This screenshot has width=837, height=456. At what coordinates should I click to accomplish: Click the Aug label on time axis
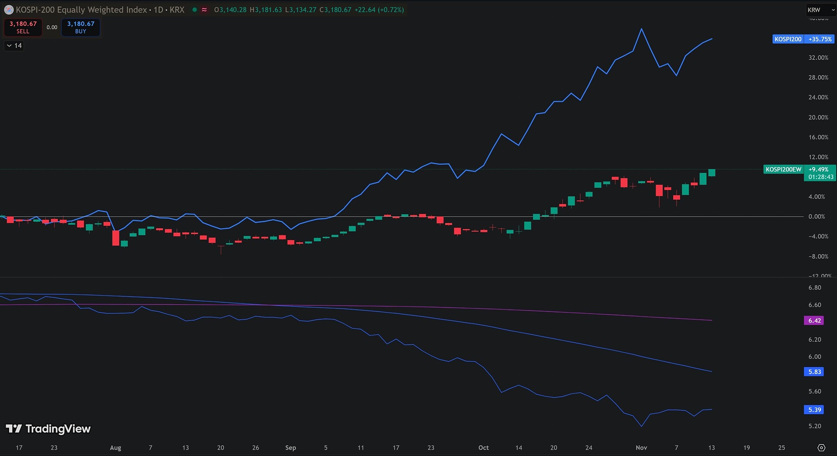116,448
